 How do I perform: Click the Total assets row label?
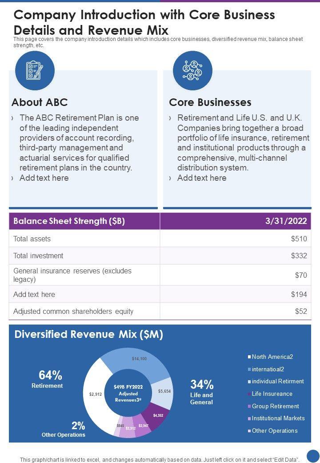coord(32,239)
